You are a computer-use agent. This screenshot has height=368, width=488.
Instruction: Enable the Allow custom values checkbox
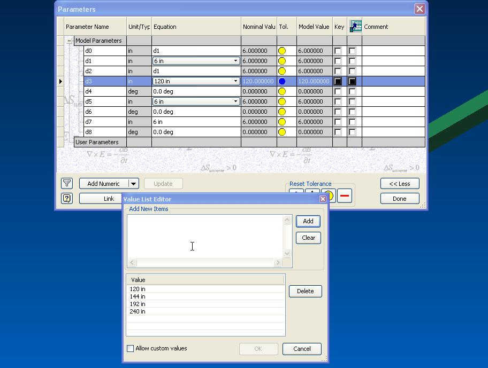tap(129, 348)
